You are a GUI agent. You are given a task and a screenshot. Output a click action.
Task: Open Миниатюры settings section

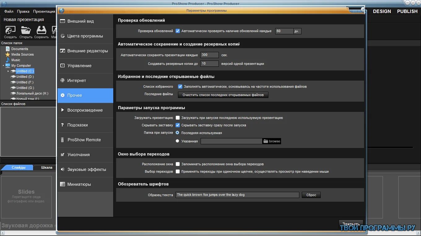coord(85,184)
